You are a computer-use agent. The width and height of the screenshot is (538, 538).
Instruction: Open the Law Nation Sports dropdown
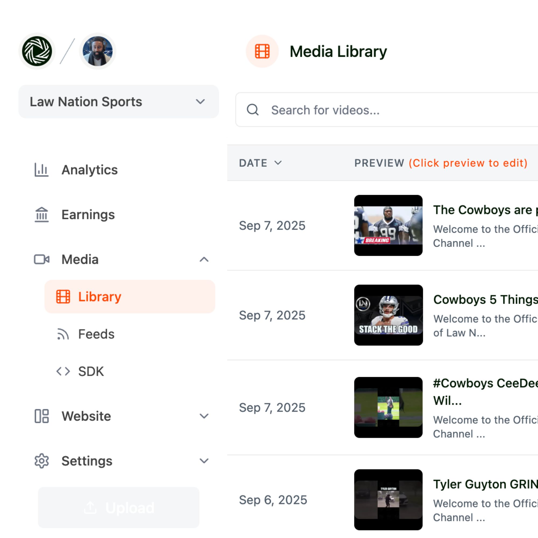tap(118, 102)
